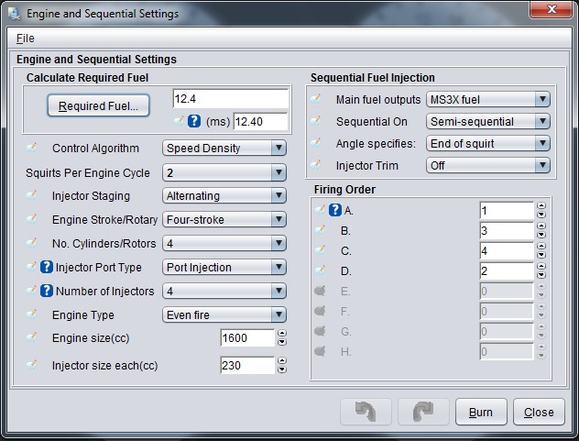Click the required fuel 12.4 text field

231,99
